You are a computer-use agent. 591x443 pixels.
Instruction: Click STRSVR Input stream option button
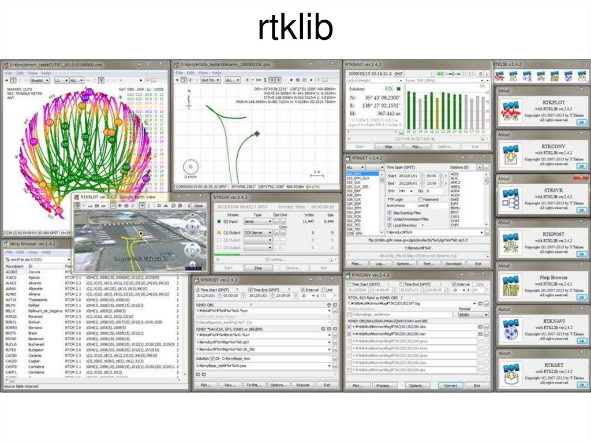(x=277, y=222)
